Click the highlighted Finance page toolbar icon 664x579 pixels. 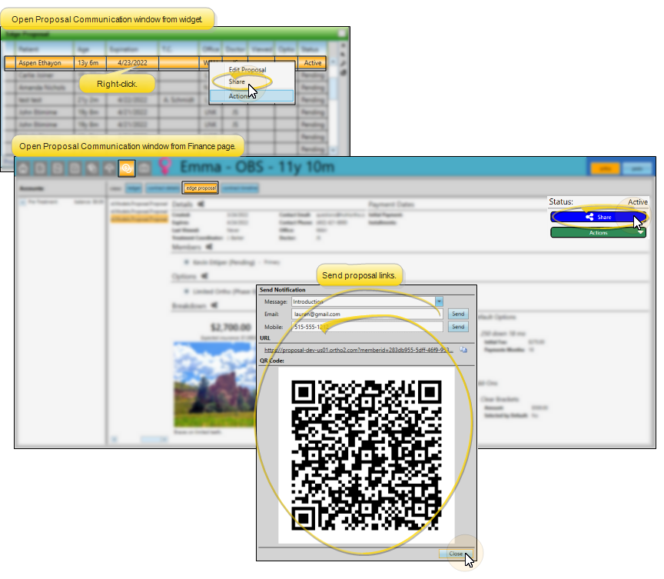tap(127, 167)
